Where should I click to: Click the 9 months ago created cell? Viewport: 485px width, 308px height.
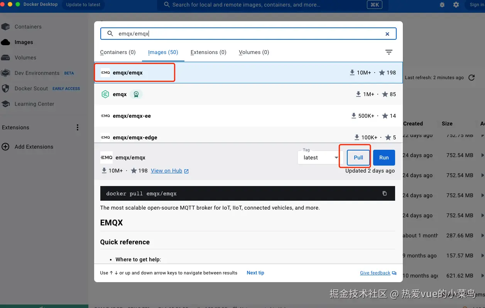tap(420, 256)
